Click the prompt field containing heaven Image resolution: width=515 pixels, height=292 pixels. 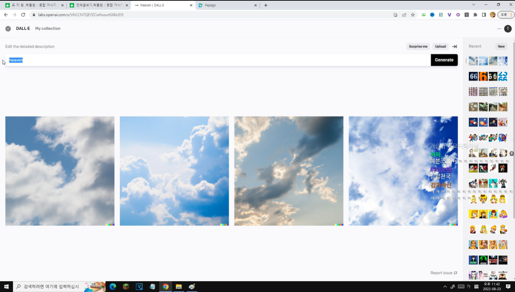point(218,60)
